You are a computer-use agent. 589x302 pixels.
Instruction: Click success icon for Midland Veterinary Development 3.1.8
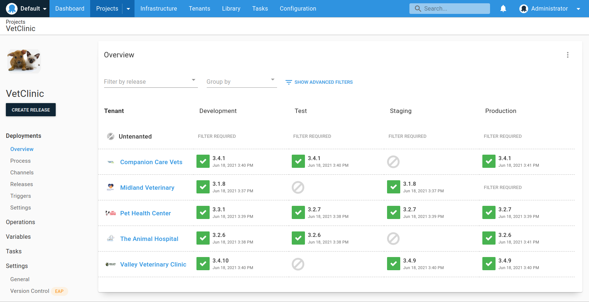click(203, 187)
